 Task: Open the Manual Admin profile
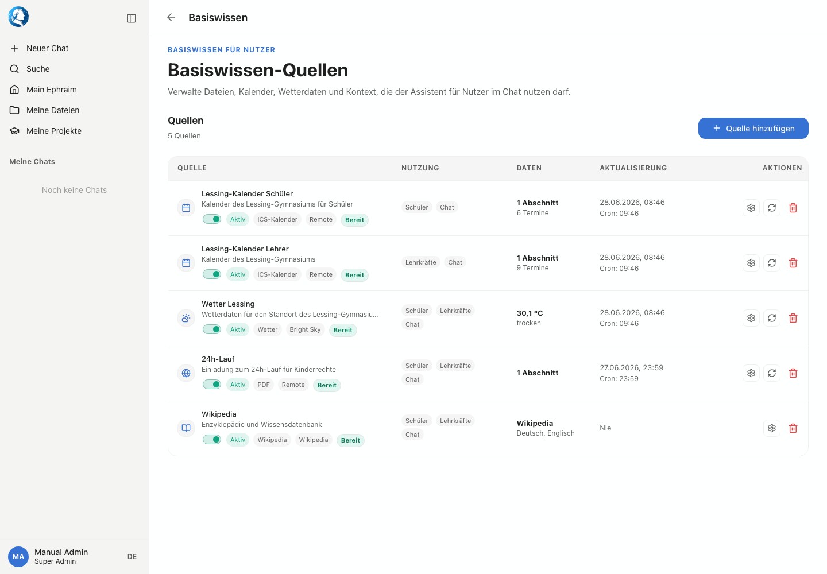61,556
